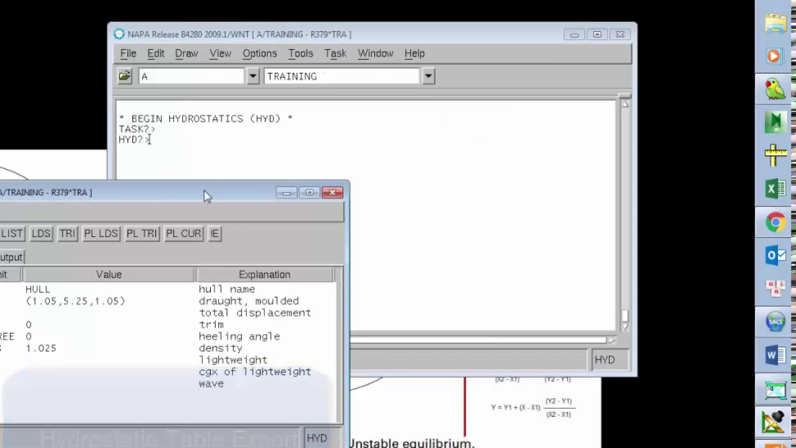796x448 pixels.
Task: Click the open project folder icon
Action: coord(125,76)
